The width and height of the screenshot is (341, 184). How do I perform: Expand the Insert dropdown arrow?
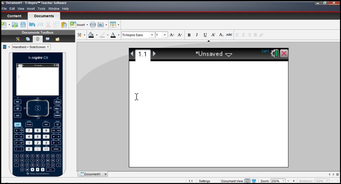tap(87, 25)
